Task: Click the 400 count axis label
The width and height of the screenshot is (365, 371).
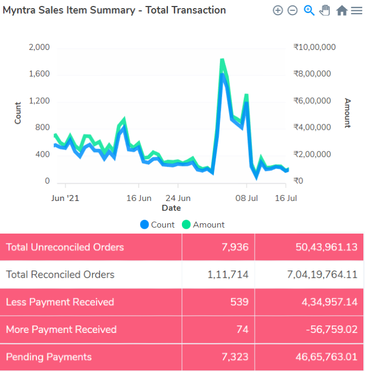Action: [x=42, y=154]
